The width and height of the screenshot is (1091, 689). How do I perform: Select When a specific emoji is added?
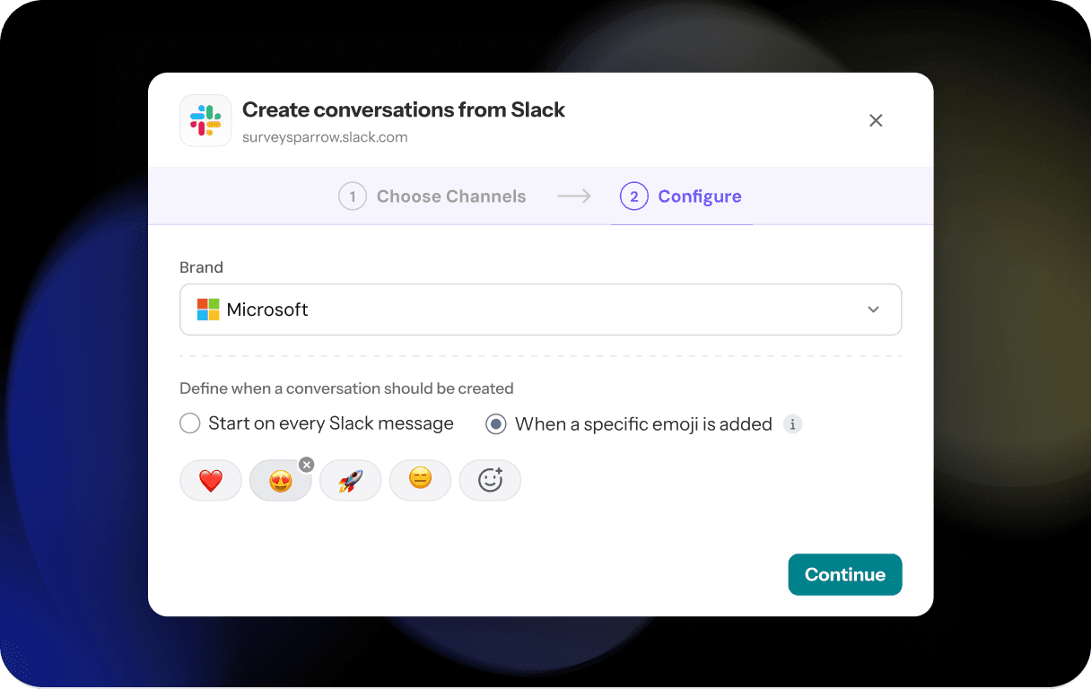pos(629,423)
